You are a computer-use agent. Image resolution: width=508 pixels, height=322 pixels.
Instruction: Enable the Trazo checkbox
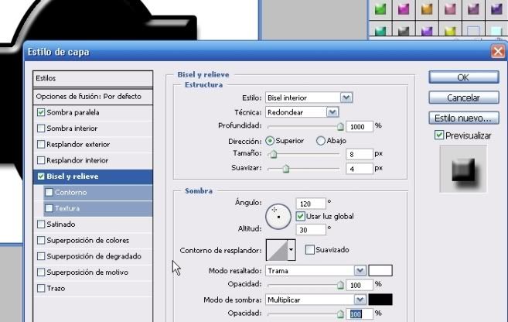pos(41,288)
